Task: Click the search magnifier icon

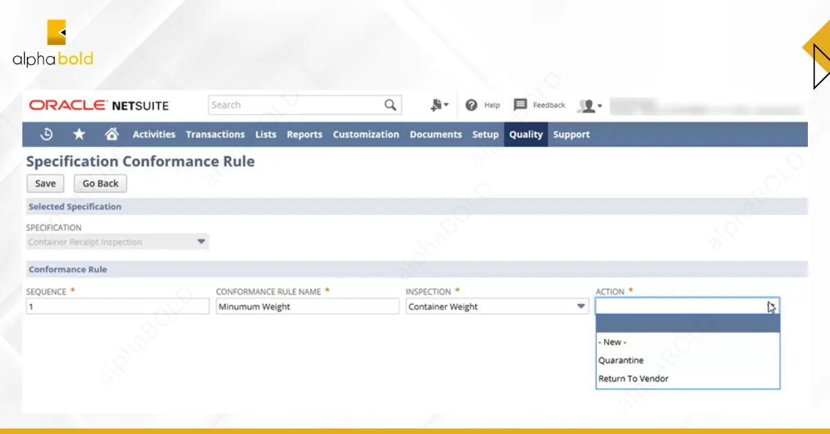Action: click(x=391, y=105)
